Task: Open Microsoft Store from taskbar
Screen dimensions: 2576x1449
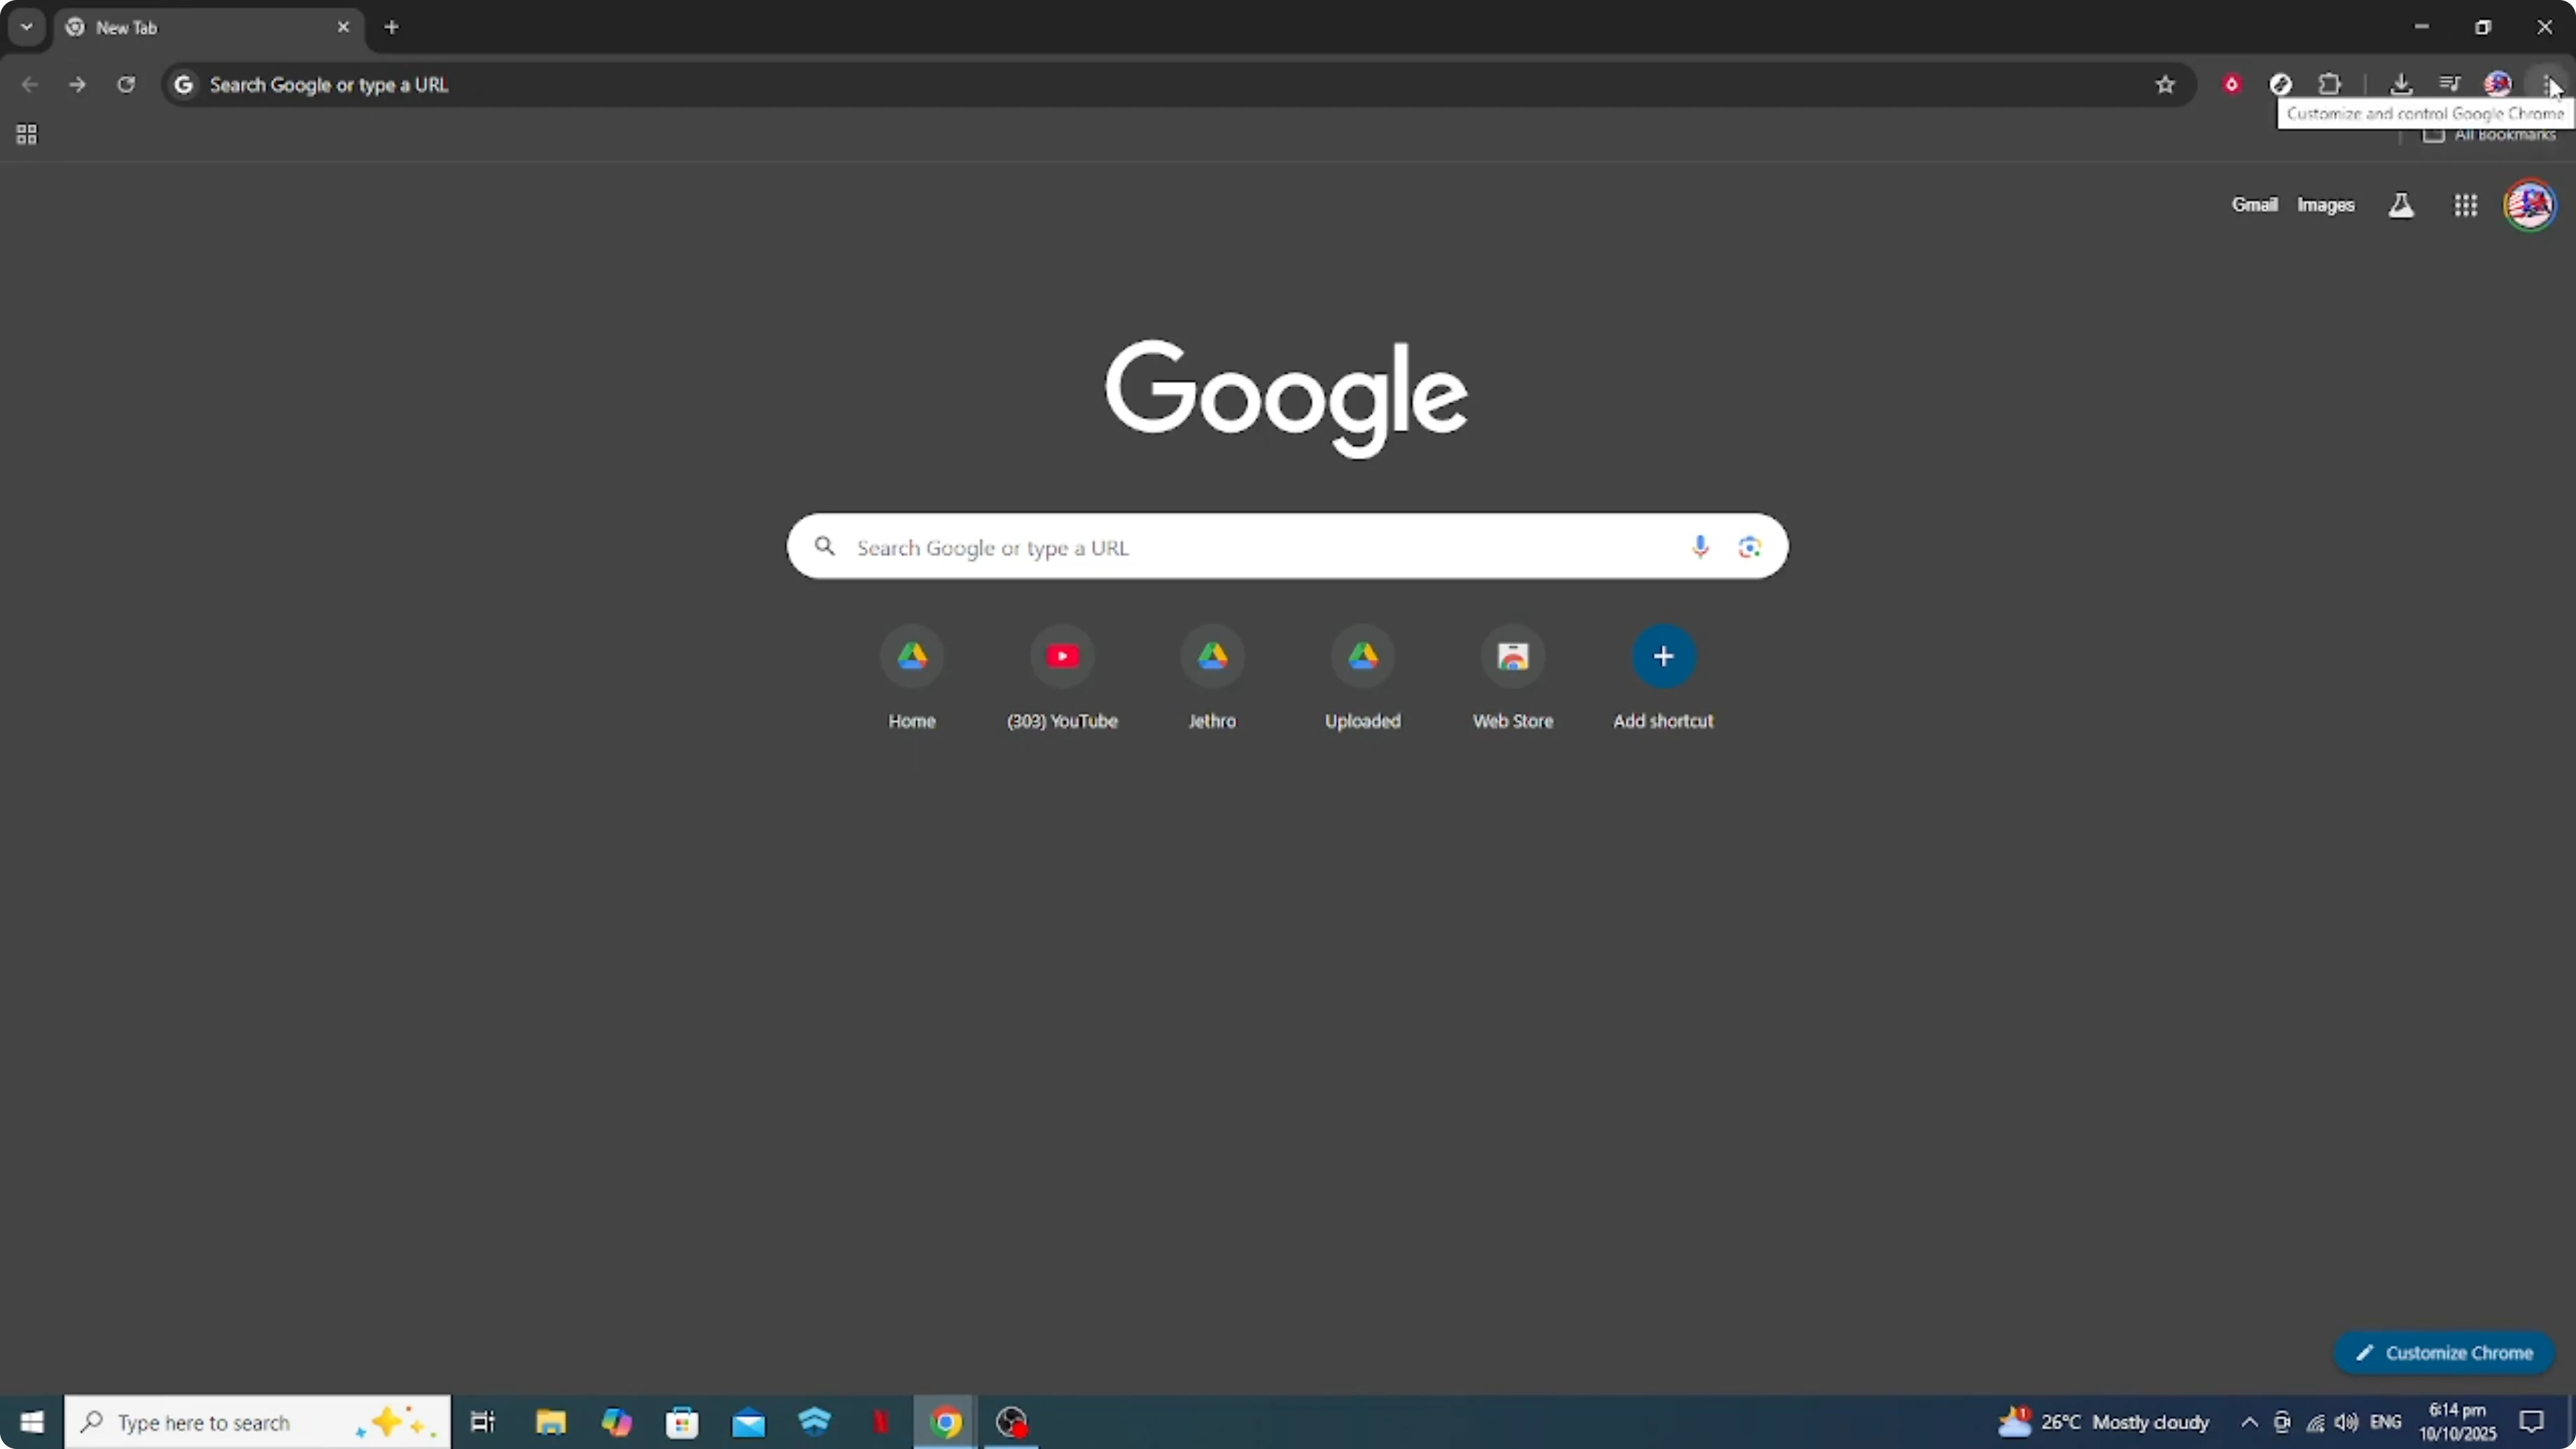Action: pyautogui.click(x=682, y=1422)
